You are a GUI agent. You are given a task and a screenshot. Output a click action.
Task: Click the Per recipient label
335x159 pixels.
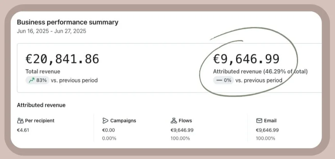click(40, 121)
